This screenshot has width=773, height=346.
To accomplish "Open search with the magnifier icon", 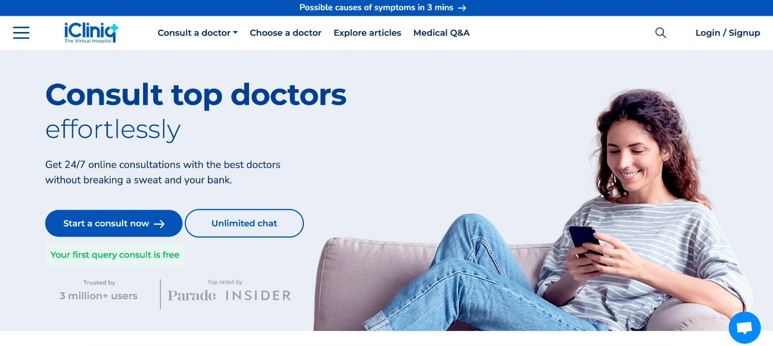I will coord(660,33).
